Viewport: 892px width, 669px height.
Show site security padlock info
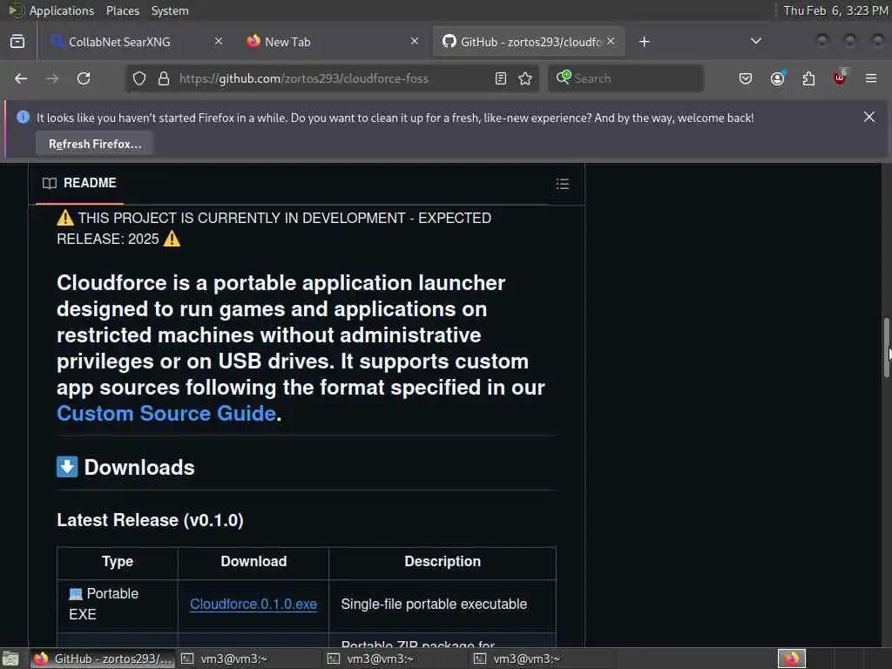pos(164,78)
